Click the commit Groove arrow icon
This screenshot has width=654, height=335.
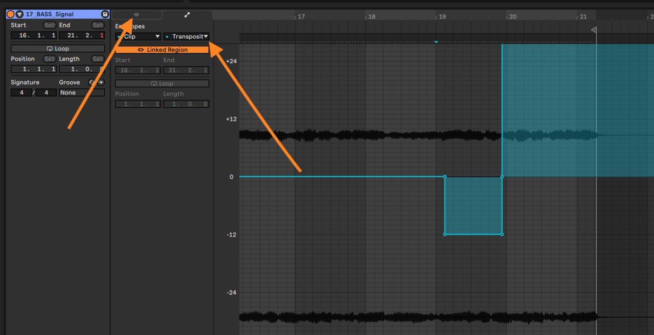pos(101,82)
